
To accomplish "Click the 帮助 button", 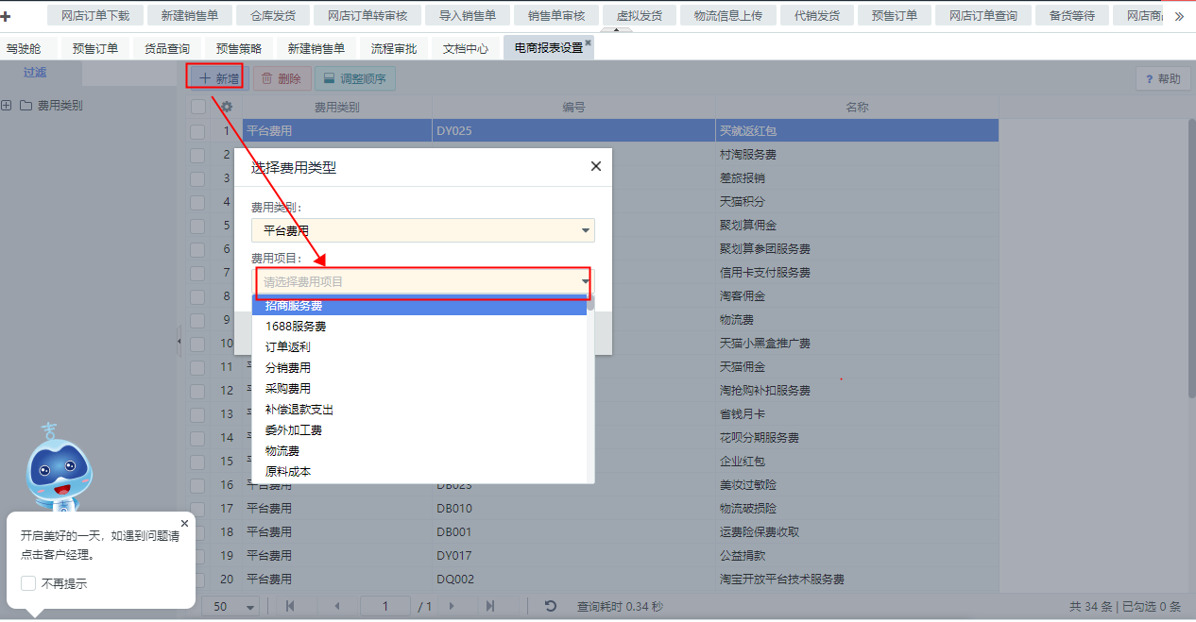I will [x=1163, y=79].
